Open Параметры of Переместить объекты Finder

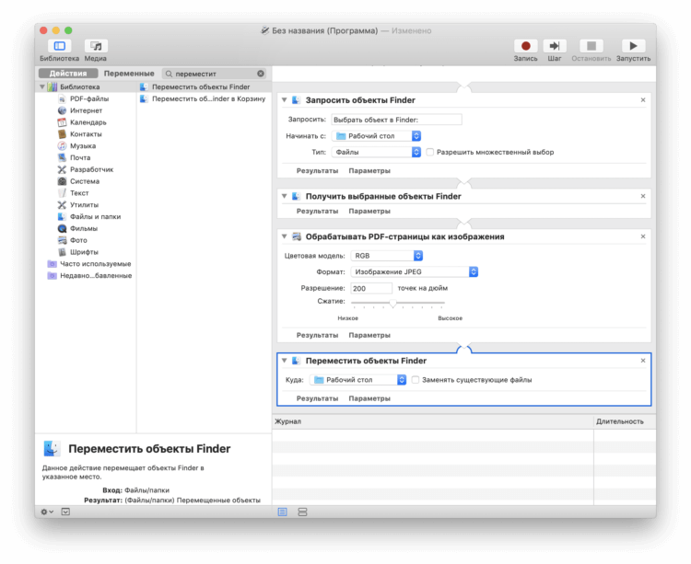point(369,398)
